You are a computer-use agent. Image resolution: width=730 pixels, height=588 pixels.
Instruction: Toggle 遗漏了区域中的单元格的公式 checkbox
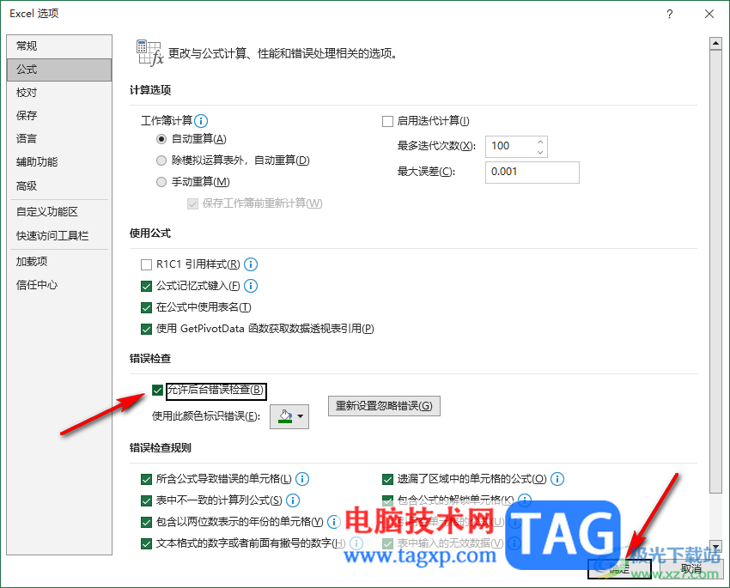[387, 479]
